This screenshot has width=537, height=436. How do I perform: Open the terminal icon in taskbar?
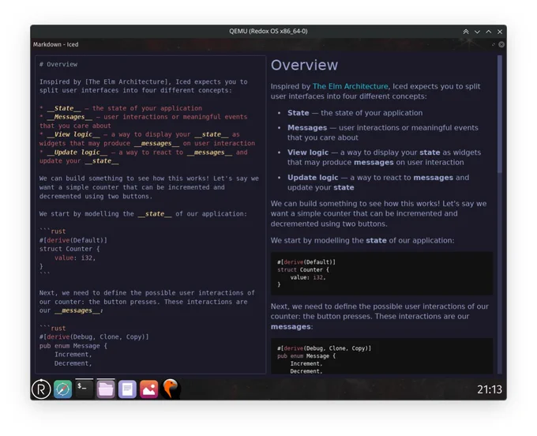pos(84,389)
